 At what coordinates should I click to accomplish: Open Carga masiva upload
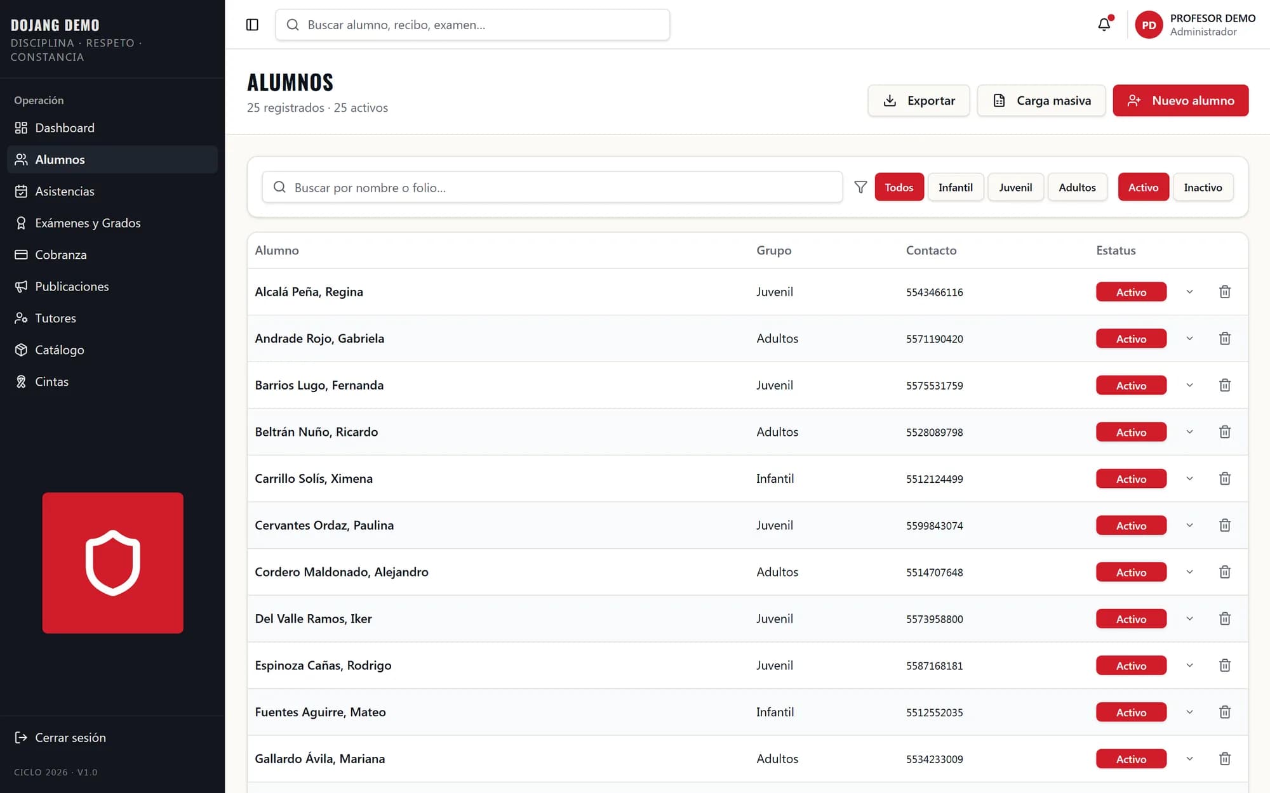[x=1041, y=100]
